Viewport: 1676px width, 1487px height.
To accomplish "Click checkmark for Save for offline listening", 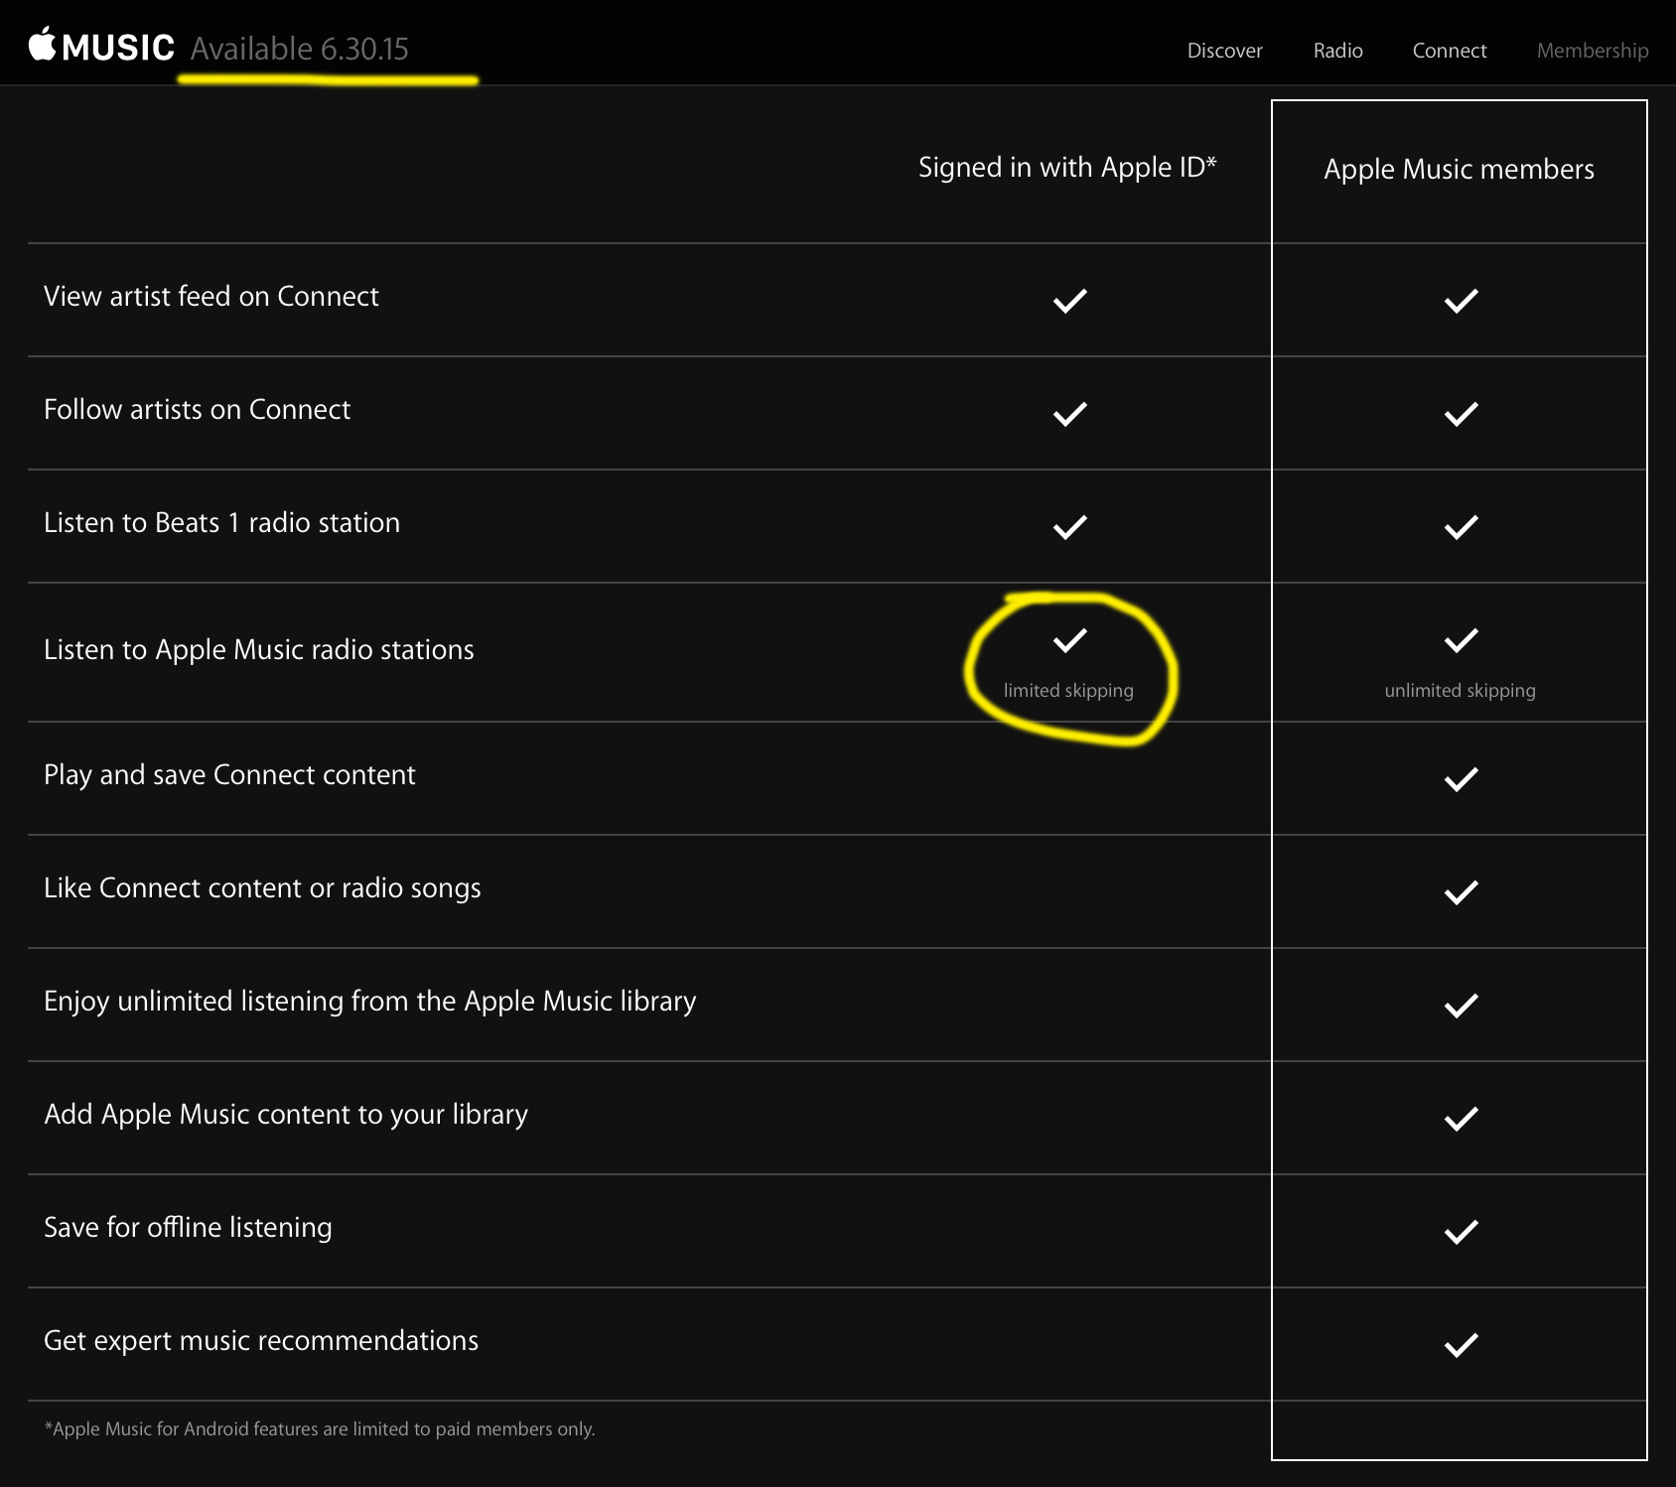I will tap(1461, 1232).
